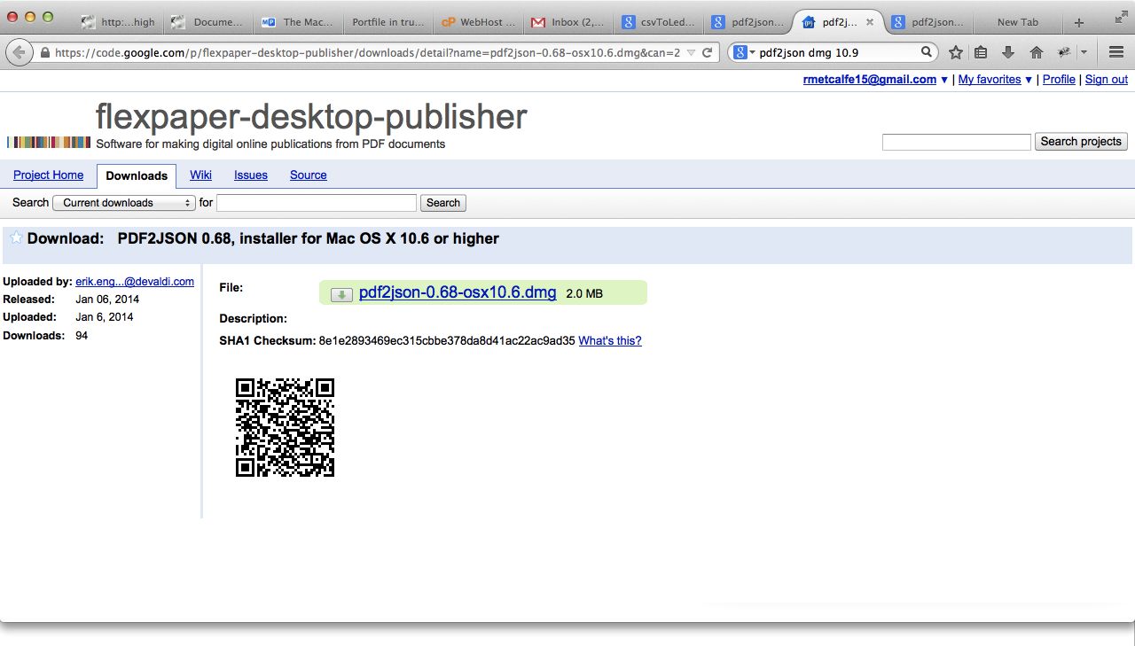The width and height of the screenshot is (1135, 646).
Task: Open a new tab with plus icon
Action: (1079, 22)
